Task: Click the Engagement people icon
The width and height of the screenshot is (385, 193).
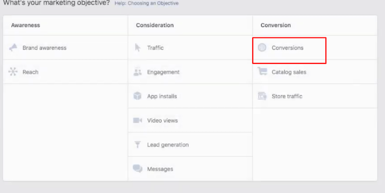Action: click(138, 72)
